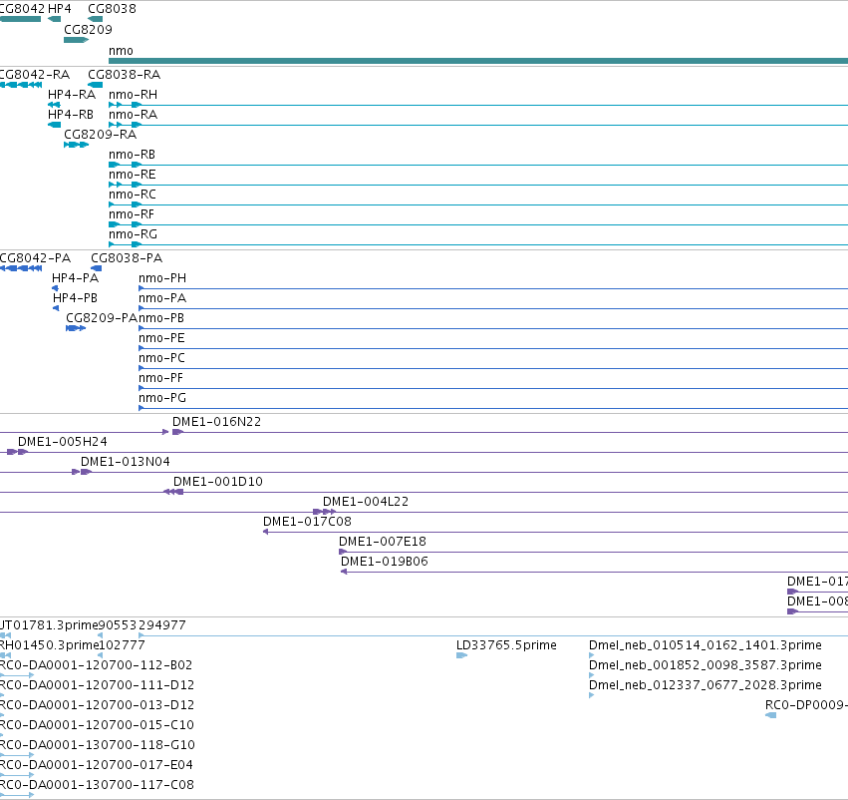Select protein label nmo-PF
Viewport: 848px width, 800px height.
click(160, 378)
